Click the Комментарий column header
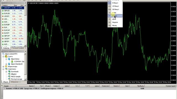 pyautogui.click(x=160, y=86)
